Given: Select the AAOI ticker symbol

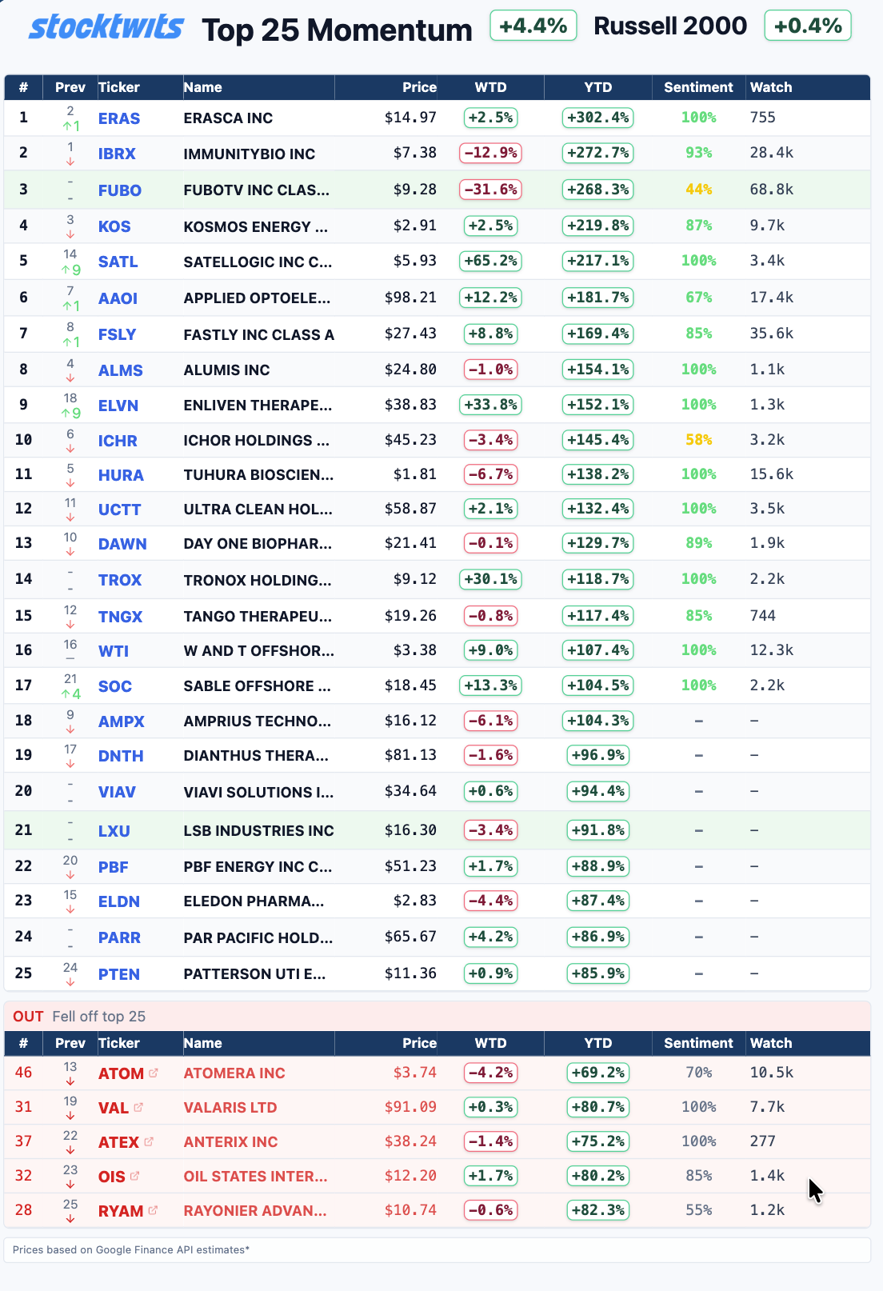Looking at the screenshot, I should tap(118, 298).
